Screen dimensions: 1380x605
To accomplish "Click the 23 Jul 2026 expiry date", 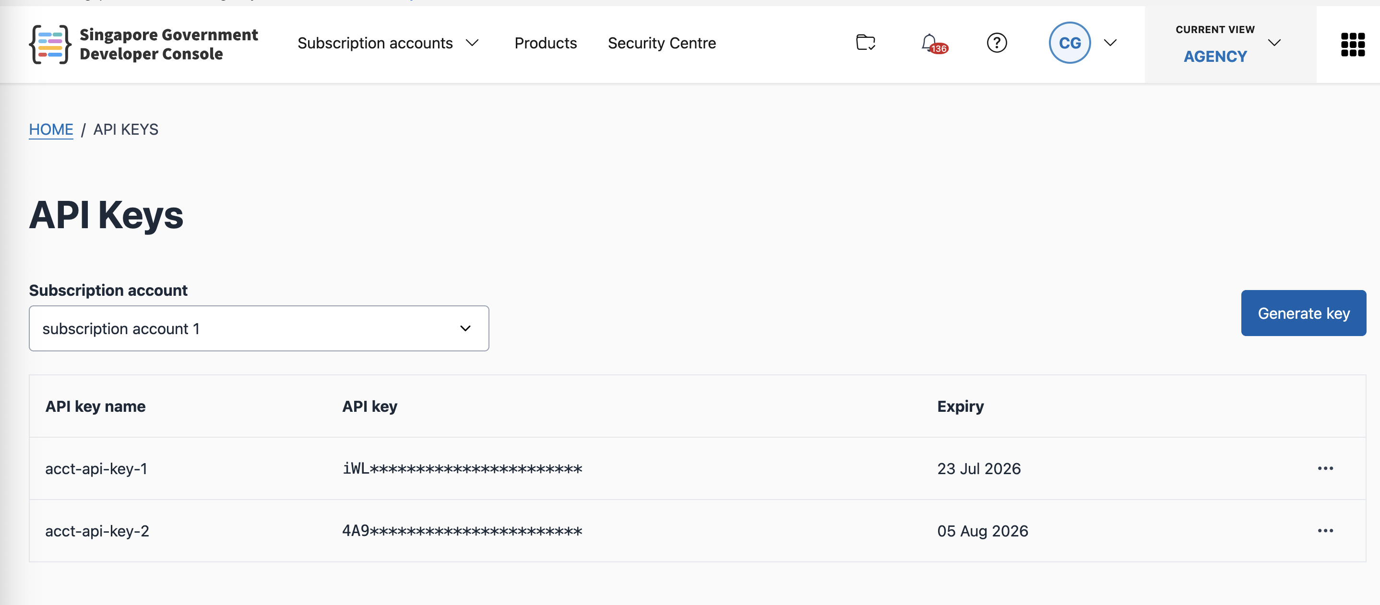I will [979, 468].
